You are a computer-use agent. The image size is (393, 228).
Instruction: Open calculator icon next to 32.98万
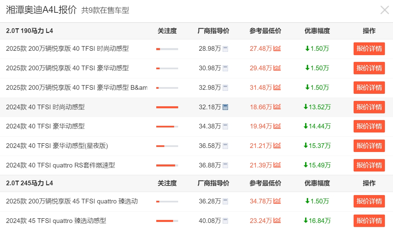coord(225,88)
